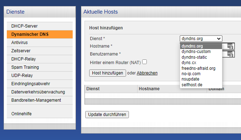241x140 pixels.
Task: Open the Dienst dropdown arrow
Action: [219, 39]
